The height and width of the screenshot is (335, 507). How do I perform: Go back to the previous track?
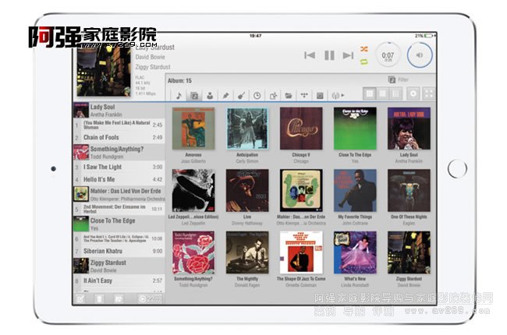310,55
